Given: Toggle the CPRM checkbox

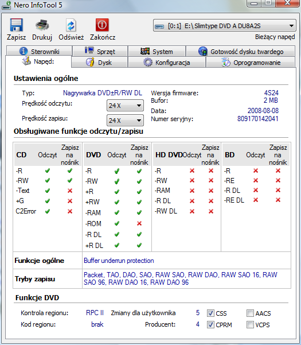Looking at the screenshot, I should [210, 324].
